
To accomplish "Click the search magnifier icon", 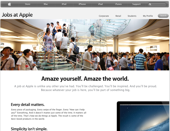I will (x=150, y=4).
